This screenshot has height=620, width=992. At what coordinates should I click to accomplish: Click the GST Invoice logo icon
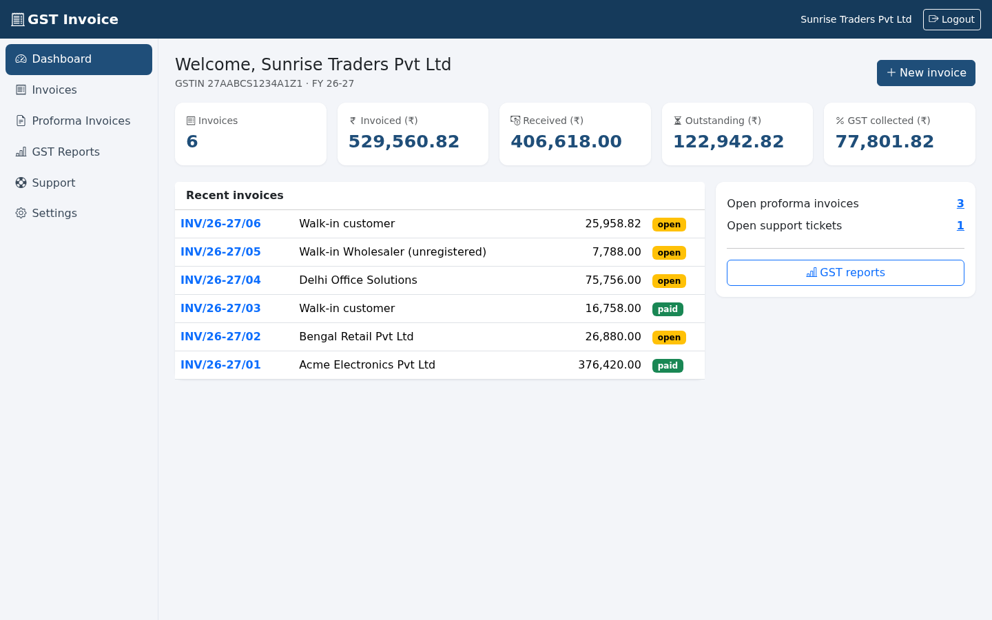click(18, 19)
